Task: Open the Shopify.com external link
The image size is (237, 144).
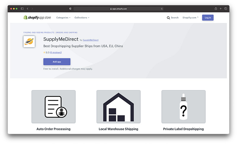Action: click(x=190, y=18)
